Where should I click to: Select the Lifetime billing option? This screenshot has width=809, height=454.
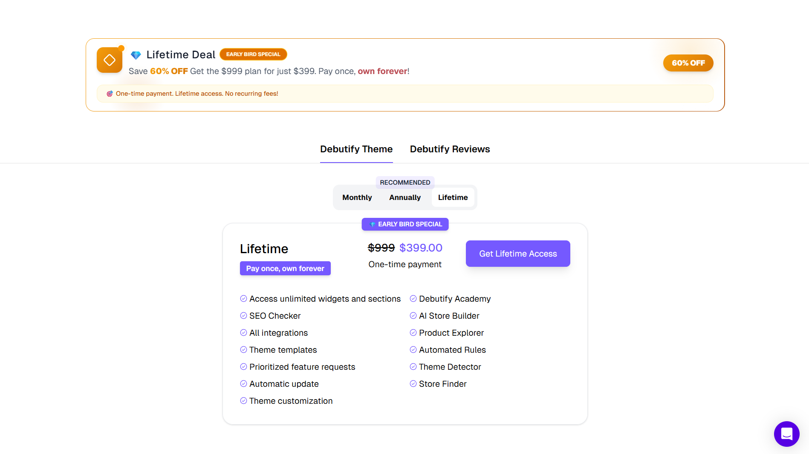point(453,197)
